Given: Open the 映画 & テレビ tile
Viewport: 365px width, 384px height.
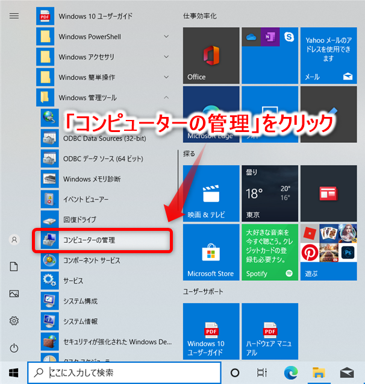Looking at the screenshot, I should click(211, 194).
